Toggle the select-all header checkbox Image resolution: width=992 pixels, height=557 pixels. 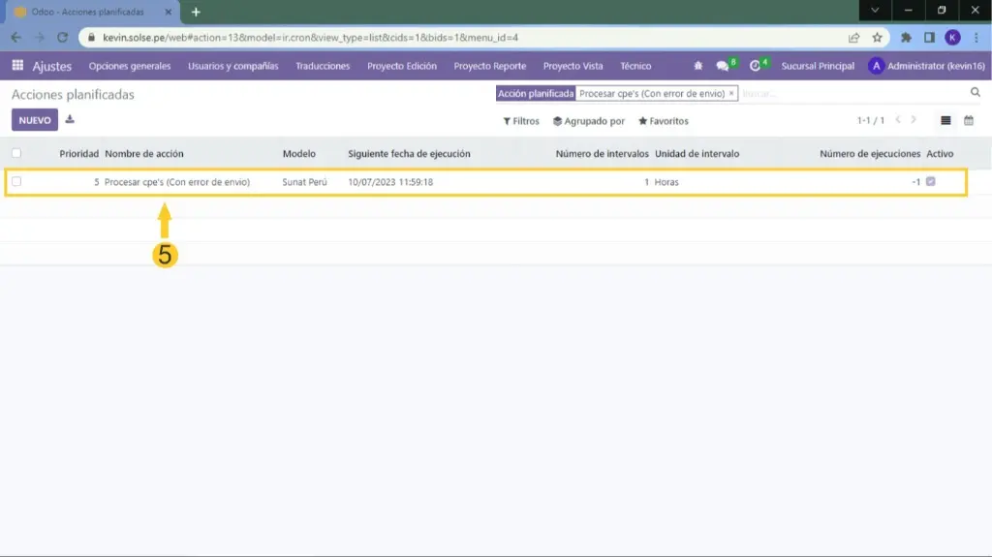tap(16, 153)
